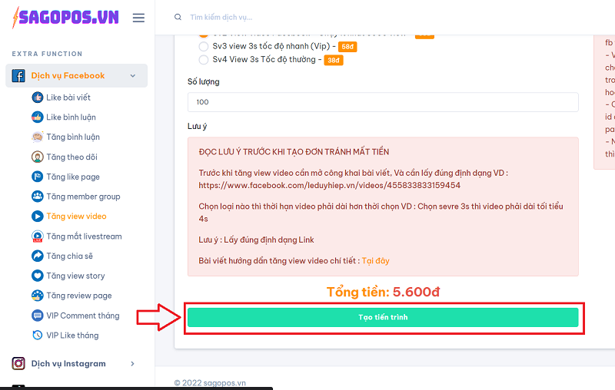Click the Tạo tiến trình button
This screenshot has height=390, width=615.
coord(383,317)
